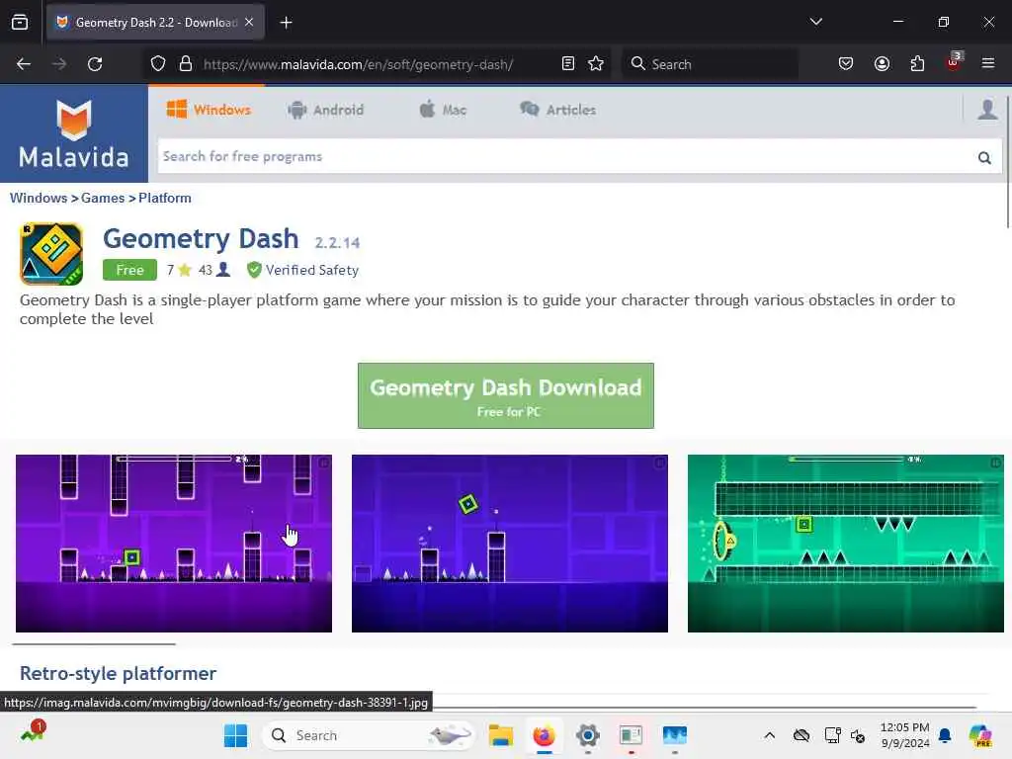Click the Firefox taskbar icon
Screen dimensions: 1012x759
(x=545, y=735)
